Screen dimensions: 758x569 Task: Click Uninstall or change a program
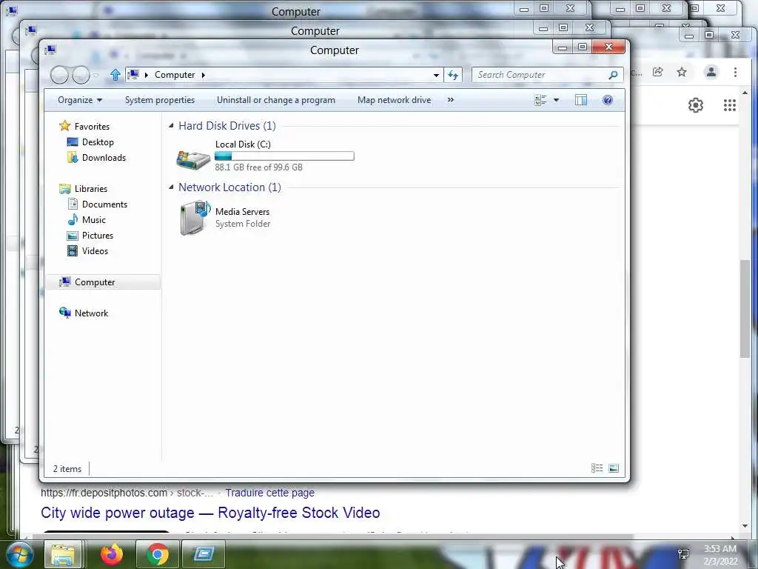[x=275, y=100]
